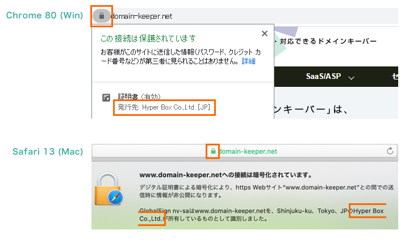The width and height of the screenshot is (409, 251).
Task: Click the green padlock in Safari address bar
Action: (x=213, y=151)
